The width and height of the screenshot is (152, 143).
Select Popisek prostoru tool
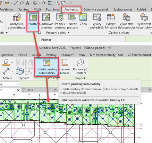point(60,21)
